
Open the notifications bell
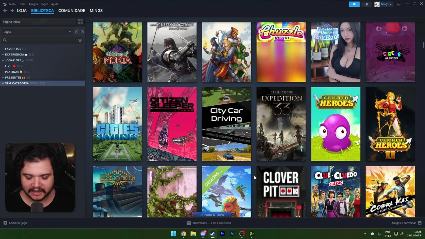367,4
